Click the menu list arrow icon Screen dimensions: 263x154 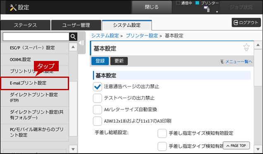click(x=222, y=62)
